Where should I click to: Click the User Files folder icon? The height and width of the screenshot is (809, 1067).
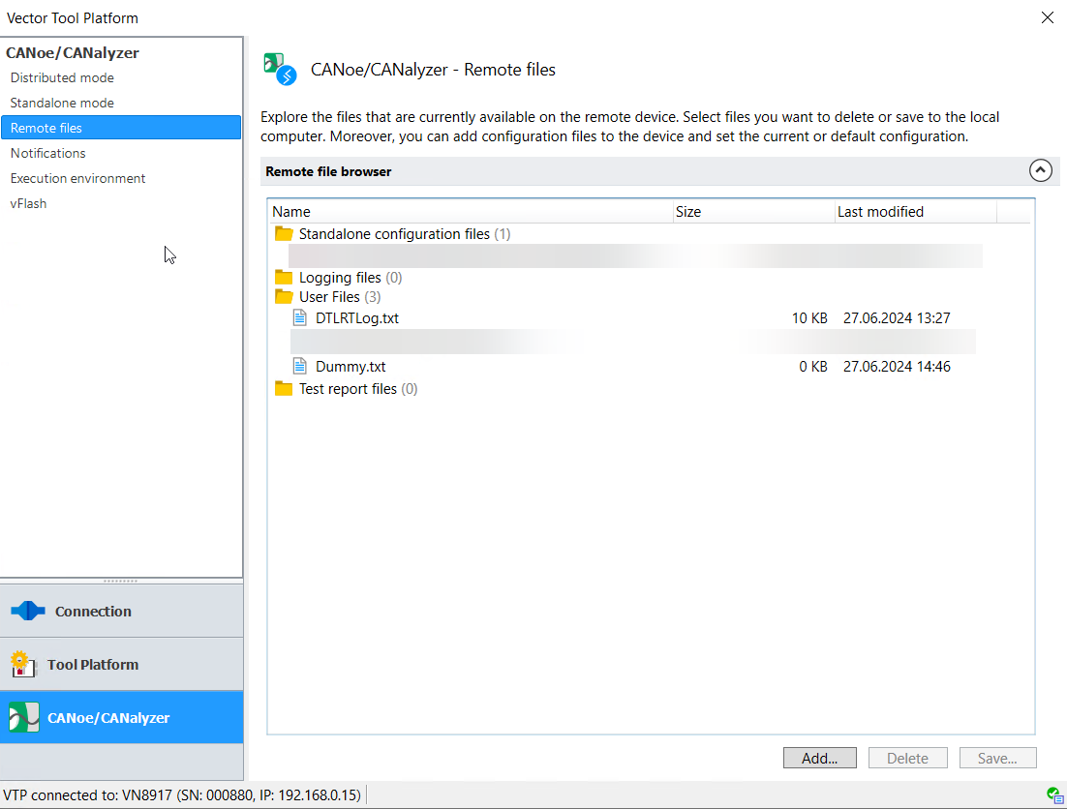[x=284, y=297]
